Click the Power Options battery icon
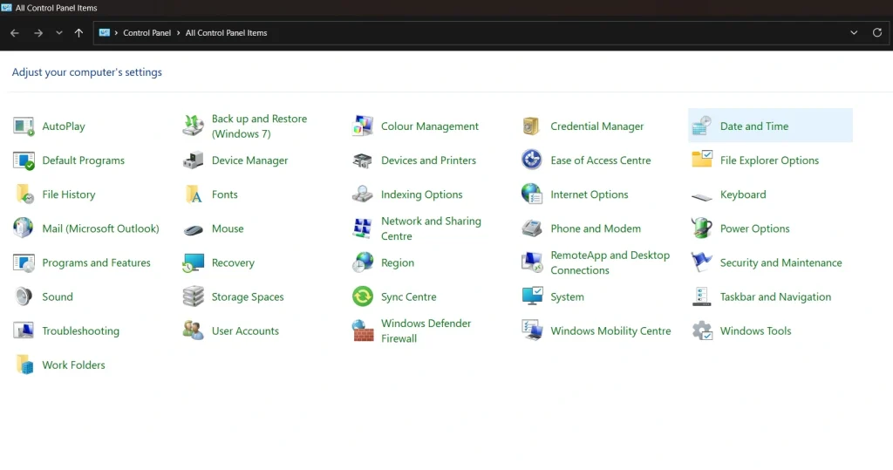This screenshot has width=893, height=470. click(x=702, y=228)
